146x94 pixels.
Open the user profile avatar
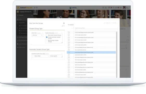124,8
